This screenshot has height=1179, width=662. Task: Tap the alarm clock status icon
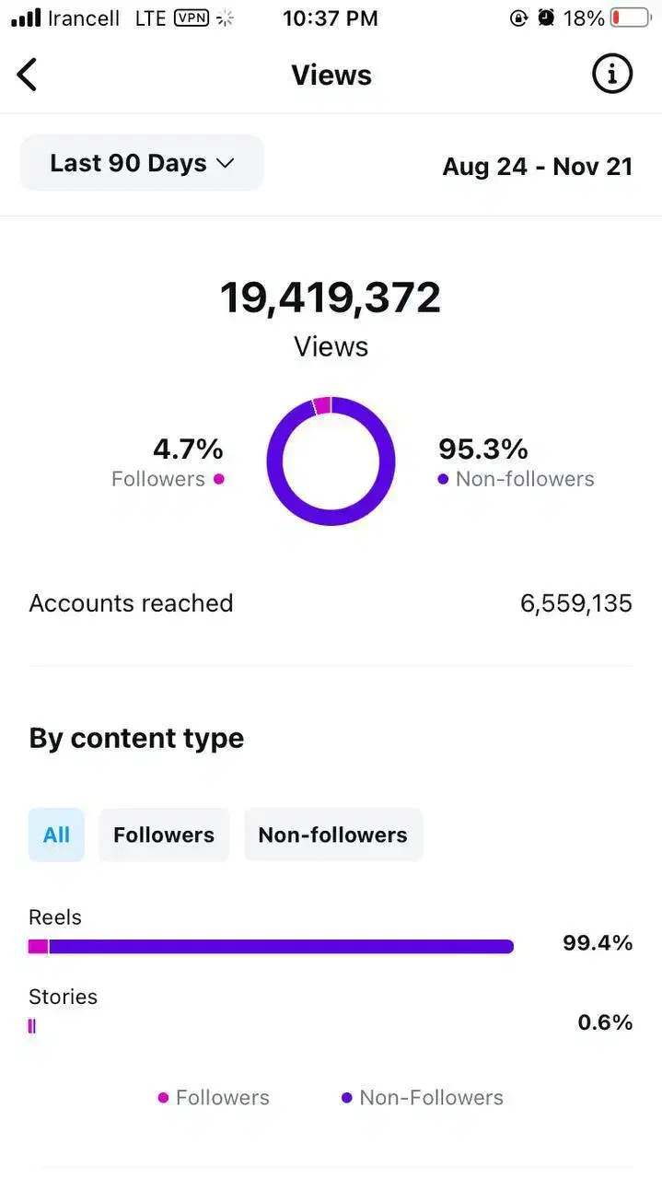click(x=546, y=18)
